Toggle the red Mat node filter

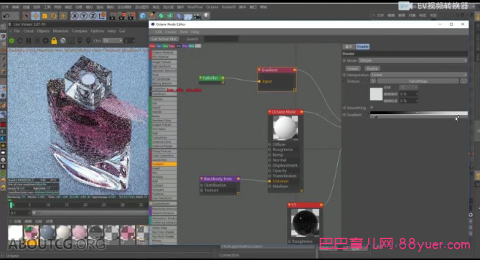[152, 46]
